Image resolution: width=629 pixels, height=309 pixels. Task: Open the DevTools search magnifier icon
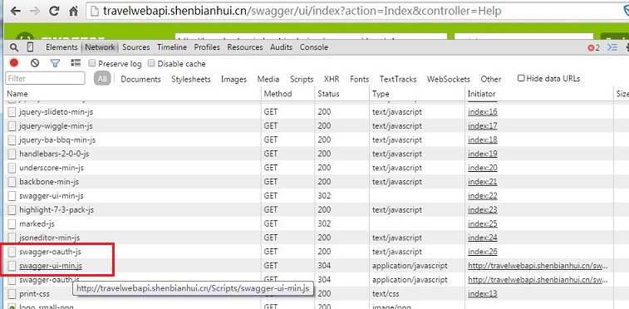[14, 47]
